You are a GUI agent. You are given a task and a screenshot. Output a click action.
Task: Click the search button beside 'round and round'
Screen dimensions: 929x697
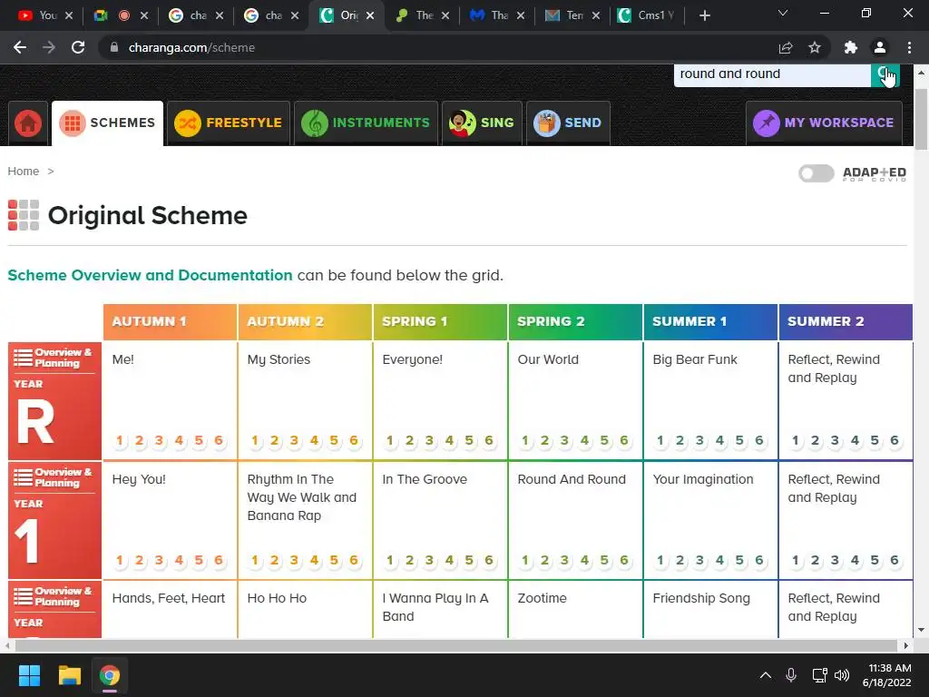click(885, 74)
